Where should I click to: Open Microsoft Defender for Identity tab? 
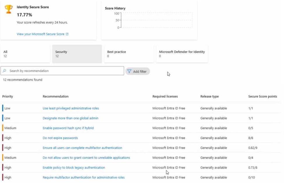tap(182, 54)
